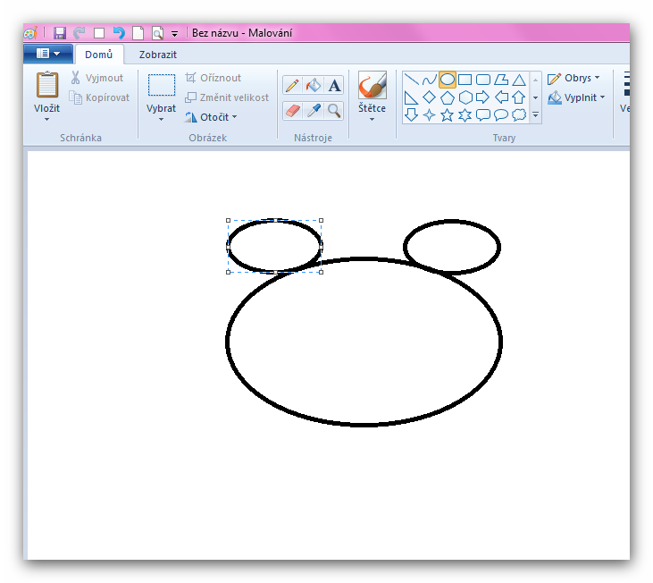Select the Polygon shape
Screen dimensions: 653x583
(501, 80)
